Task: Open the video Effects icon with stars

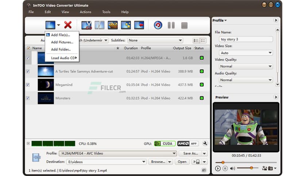Action: pos(126,25)
